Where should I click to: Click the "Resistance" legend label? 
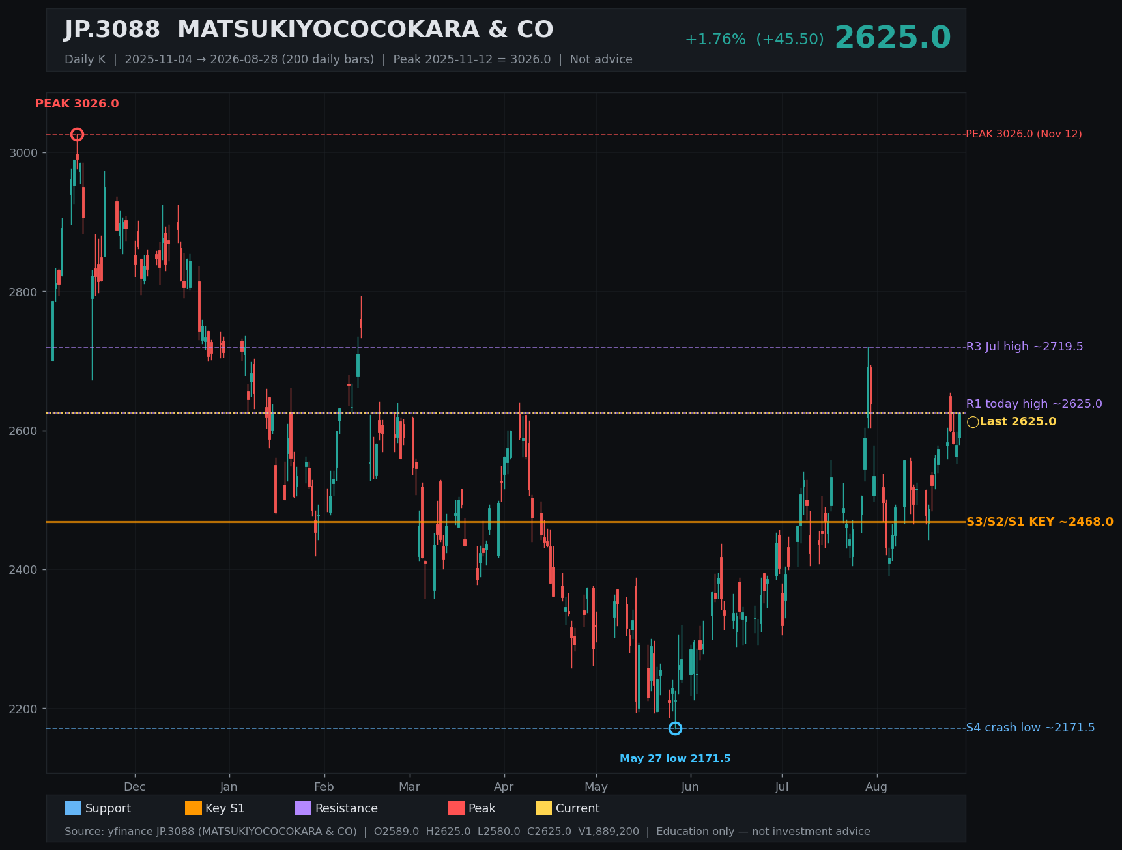point(347,808)
